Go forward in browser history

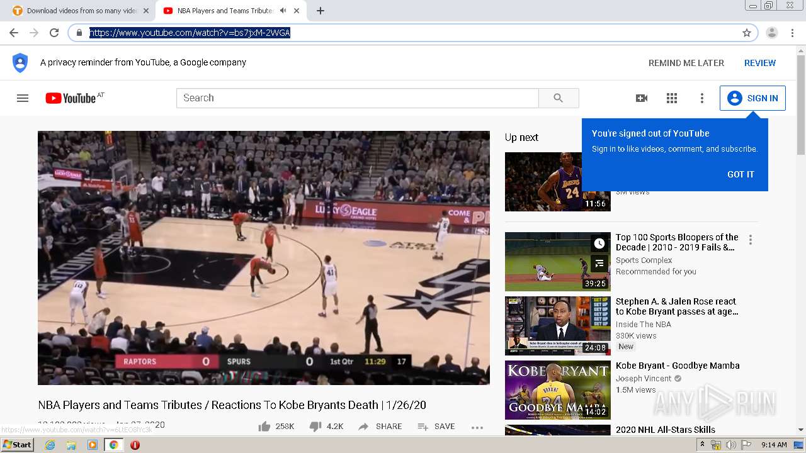tap(34, 33)
